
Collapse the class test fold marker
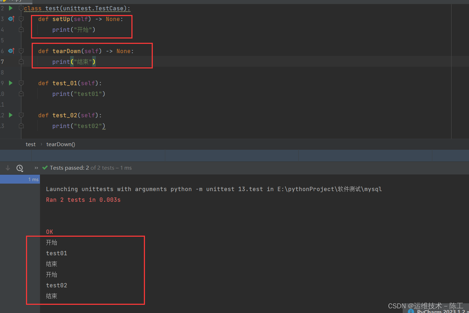(x=21, y=8)
